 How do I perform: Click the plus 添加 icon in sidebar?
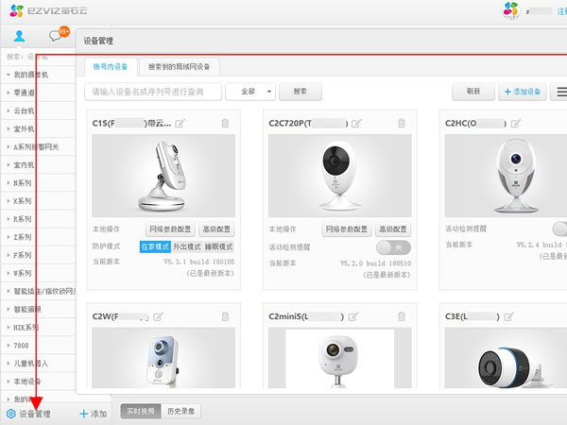(x=83, y=414)
